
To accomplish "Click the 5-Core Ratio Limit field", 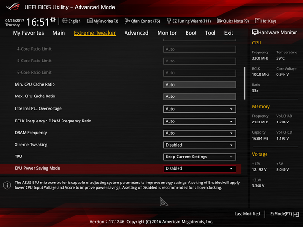I will pos(199,61).
